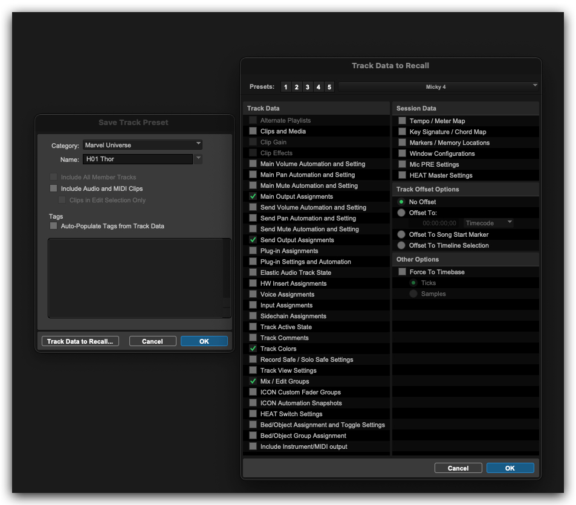Select Offset To Song Start Marker

[401, 234]
